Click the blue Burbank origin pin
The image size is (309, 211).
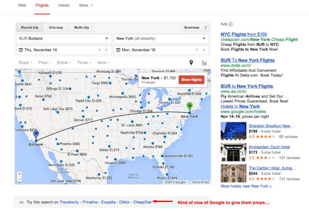tap(36, 135)
